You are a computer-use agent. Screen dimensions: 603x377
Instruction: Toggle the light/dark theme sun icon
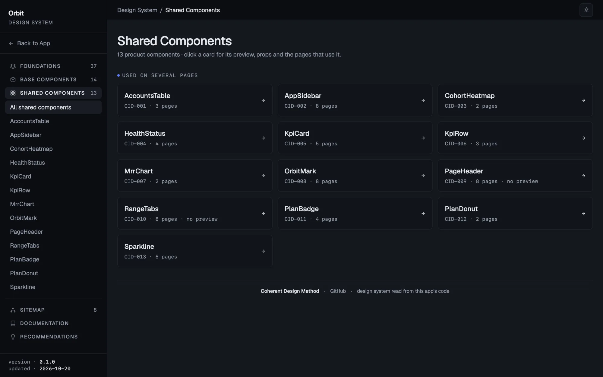pos(586,10)
